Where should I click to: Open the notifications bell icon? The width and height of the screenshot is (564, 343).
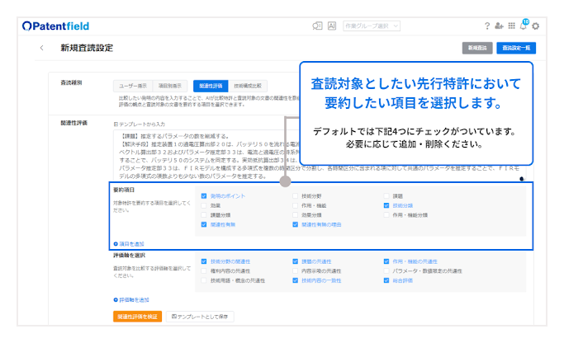click(523, 26)
